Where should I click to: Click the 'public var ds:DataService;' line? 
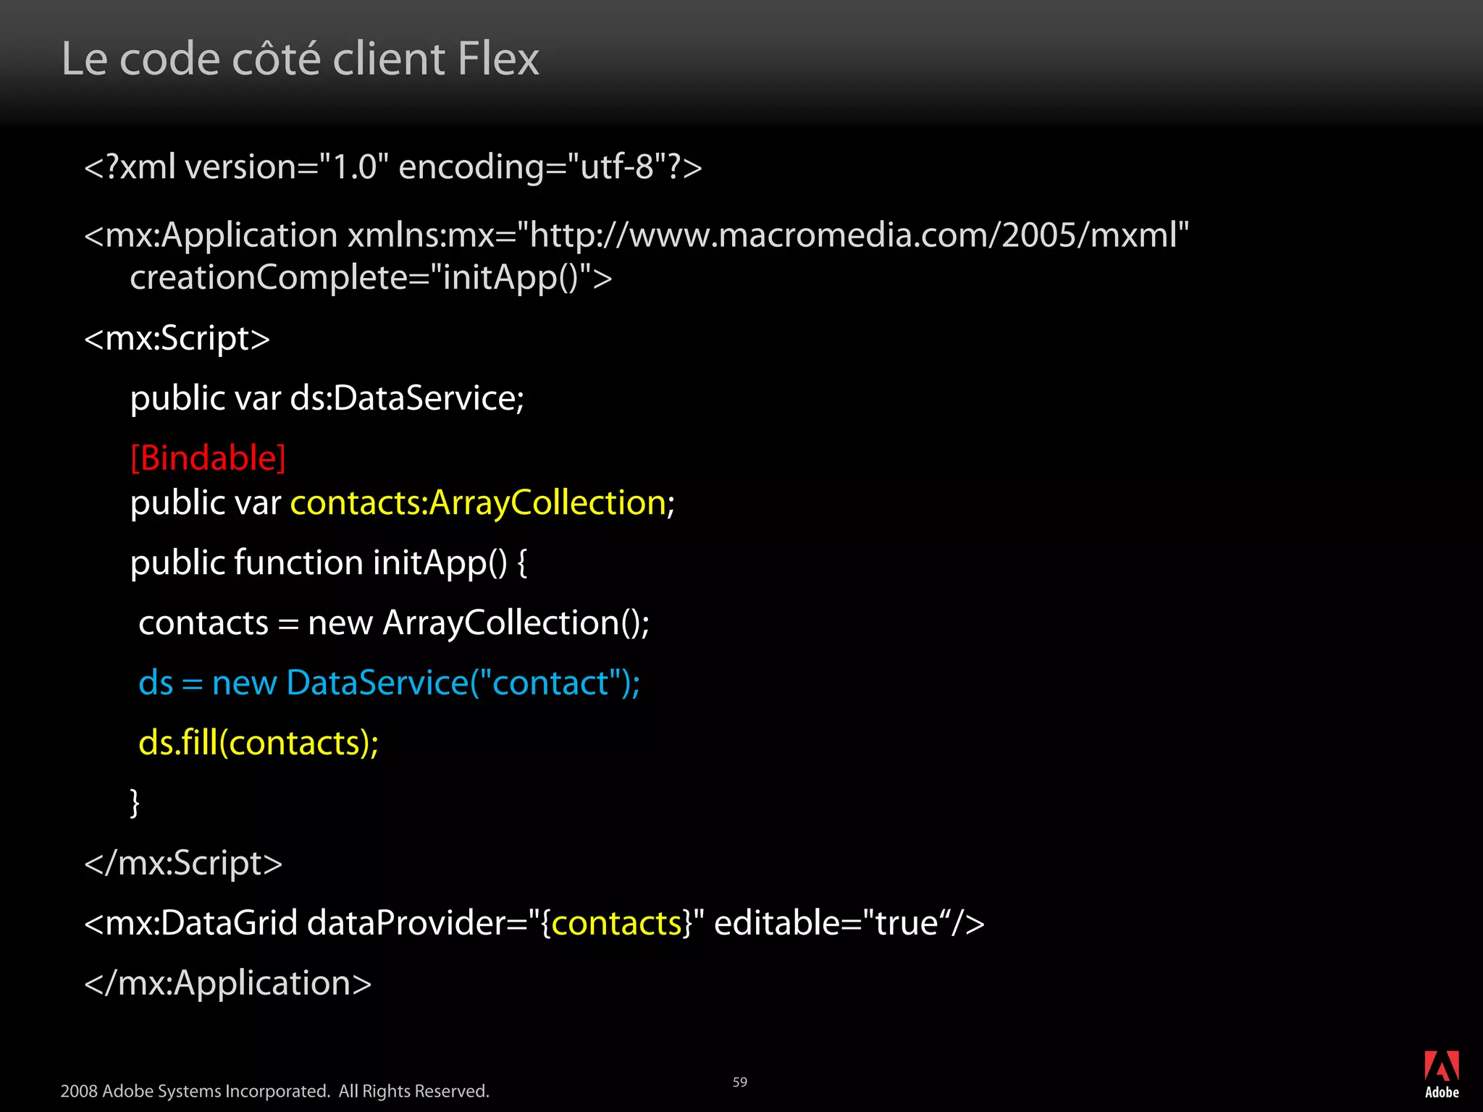point(327,398)
